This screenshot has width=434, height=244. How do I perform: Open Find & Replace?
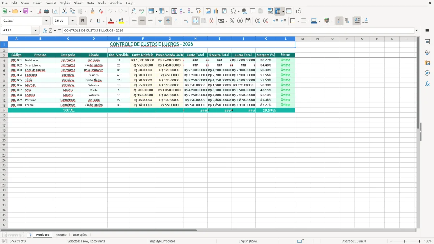(134, 11)
